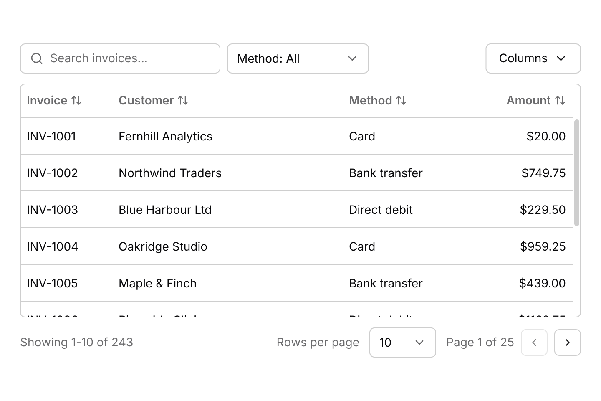601x401 pixels.
Task: Sort by Amount column arrows
Action: 560,100
